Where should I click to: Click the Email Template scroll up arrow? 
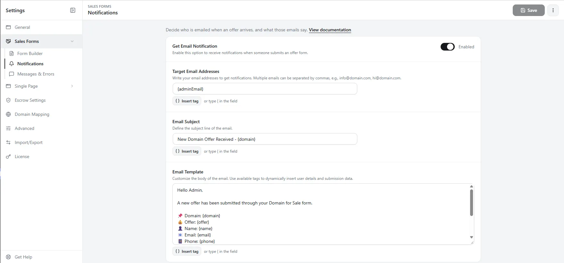pos(471,186)
